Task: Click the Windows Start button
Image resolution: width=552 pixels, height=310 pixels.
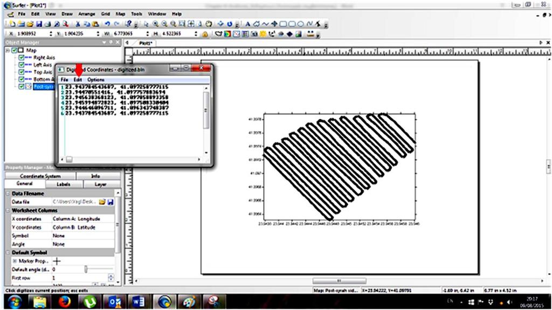Action: pyautogui.click(x=15, y=302)
